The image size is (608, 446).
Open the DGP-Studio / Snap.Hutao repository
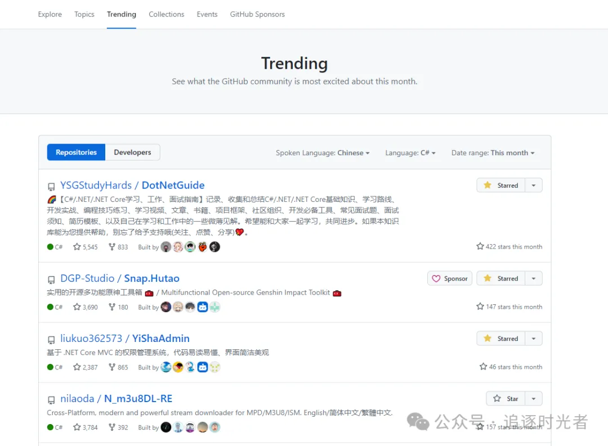pos(120,278)
